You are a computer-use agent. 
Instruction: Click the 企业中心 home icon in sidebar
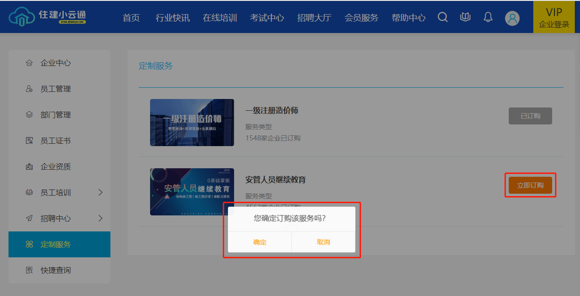[29, 63]
